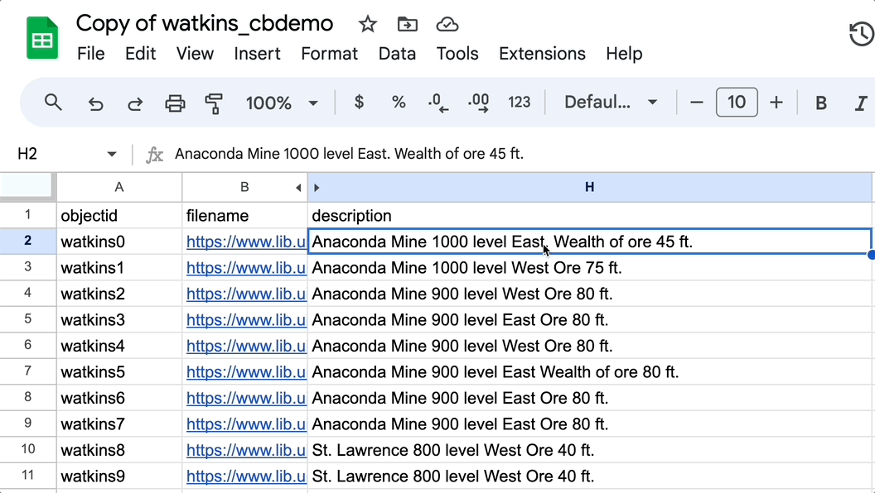Format selection as currency

coord(358,103)
